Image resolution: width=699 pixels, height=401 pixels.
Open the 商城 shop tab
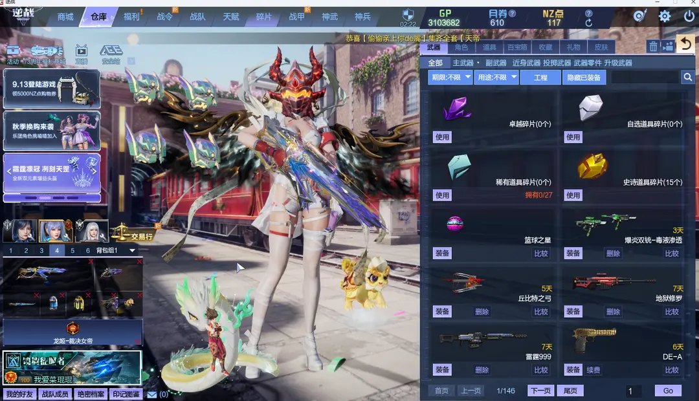pos(65,17)
